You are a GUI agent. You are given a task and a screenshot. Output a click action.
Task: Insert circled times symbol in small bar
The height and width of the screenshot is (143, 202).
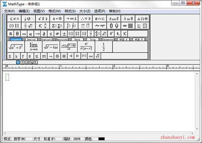point(57,56)
